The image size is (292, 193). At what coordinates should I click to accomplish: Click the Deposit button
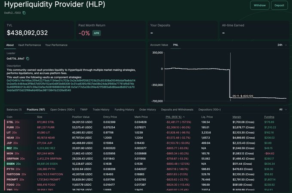279,6
